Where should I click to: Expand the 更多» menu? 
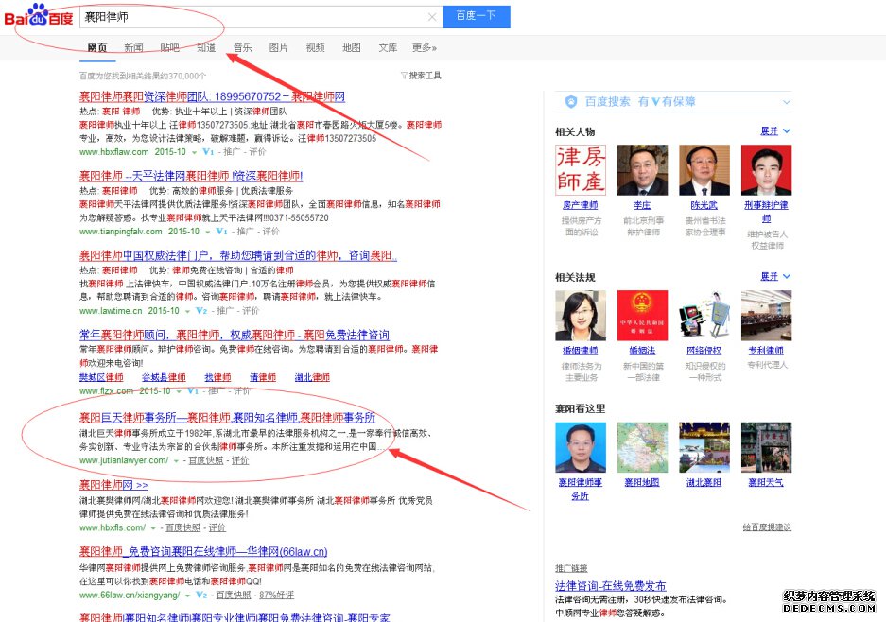(x=425, y=48)
